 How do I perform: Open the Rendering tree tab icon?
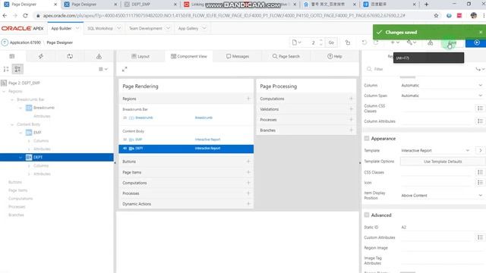pyautogui.click(x=12, y=56)
